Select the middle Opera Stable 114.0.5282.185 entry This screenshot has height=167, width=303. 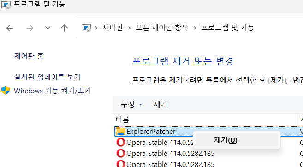(x=170, y=154)
